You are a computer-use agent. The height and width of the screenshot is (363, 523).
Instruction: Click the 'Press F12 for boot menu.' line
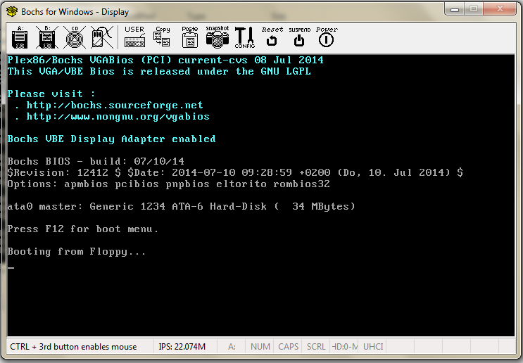[83, 229]
